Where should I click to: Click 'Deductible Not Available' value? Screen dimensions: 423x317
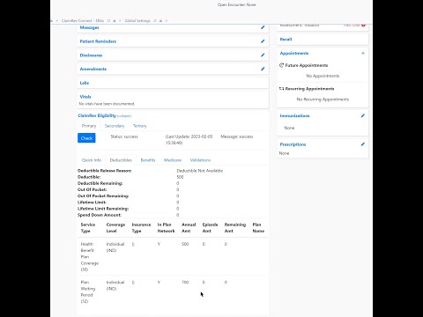point(200,171)
